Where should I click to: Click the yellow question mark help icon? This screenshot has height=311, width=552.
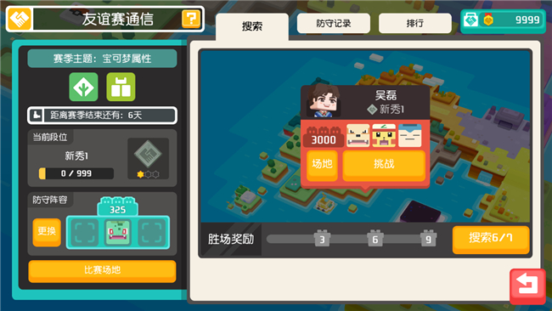[x=191, y=19]
